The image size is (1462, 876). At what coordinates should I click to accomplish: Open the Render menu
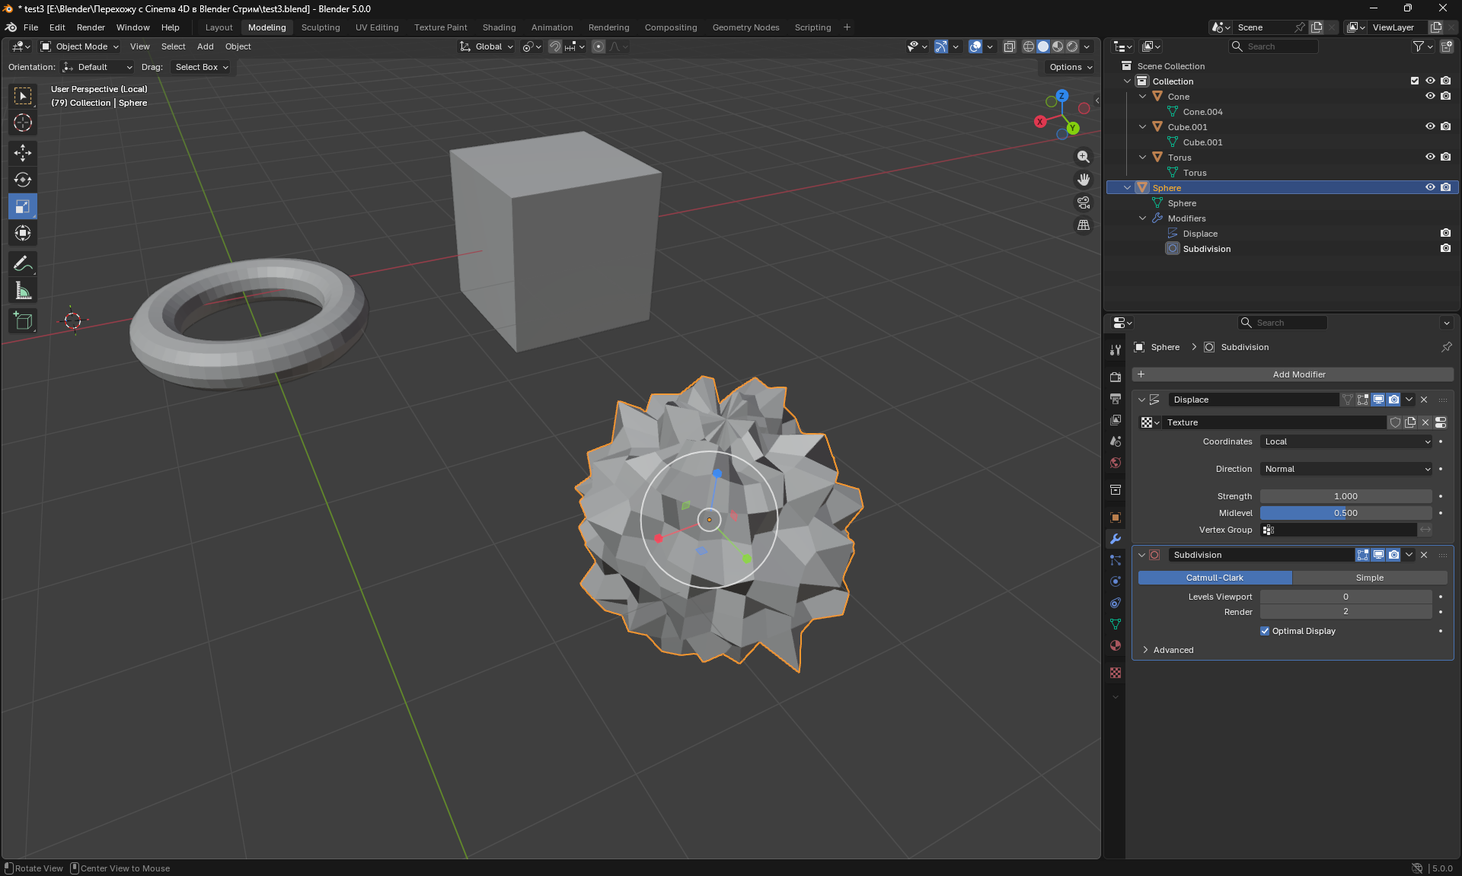tap(91, 27)
